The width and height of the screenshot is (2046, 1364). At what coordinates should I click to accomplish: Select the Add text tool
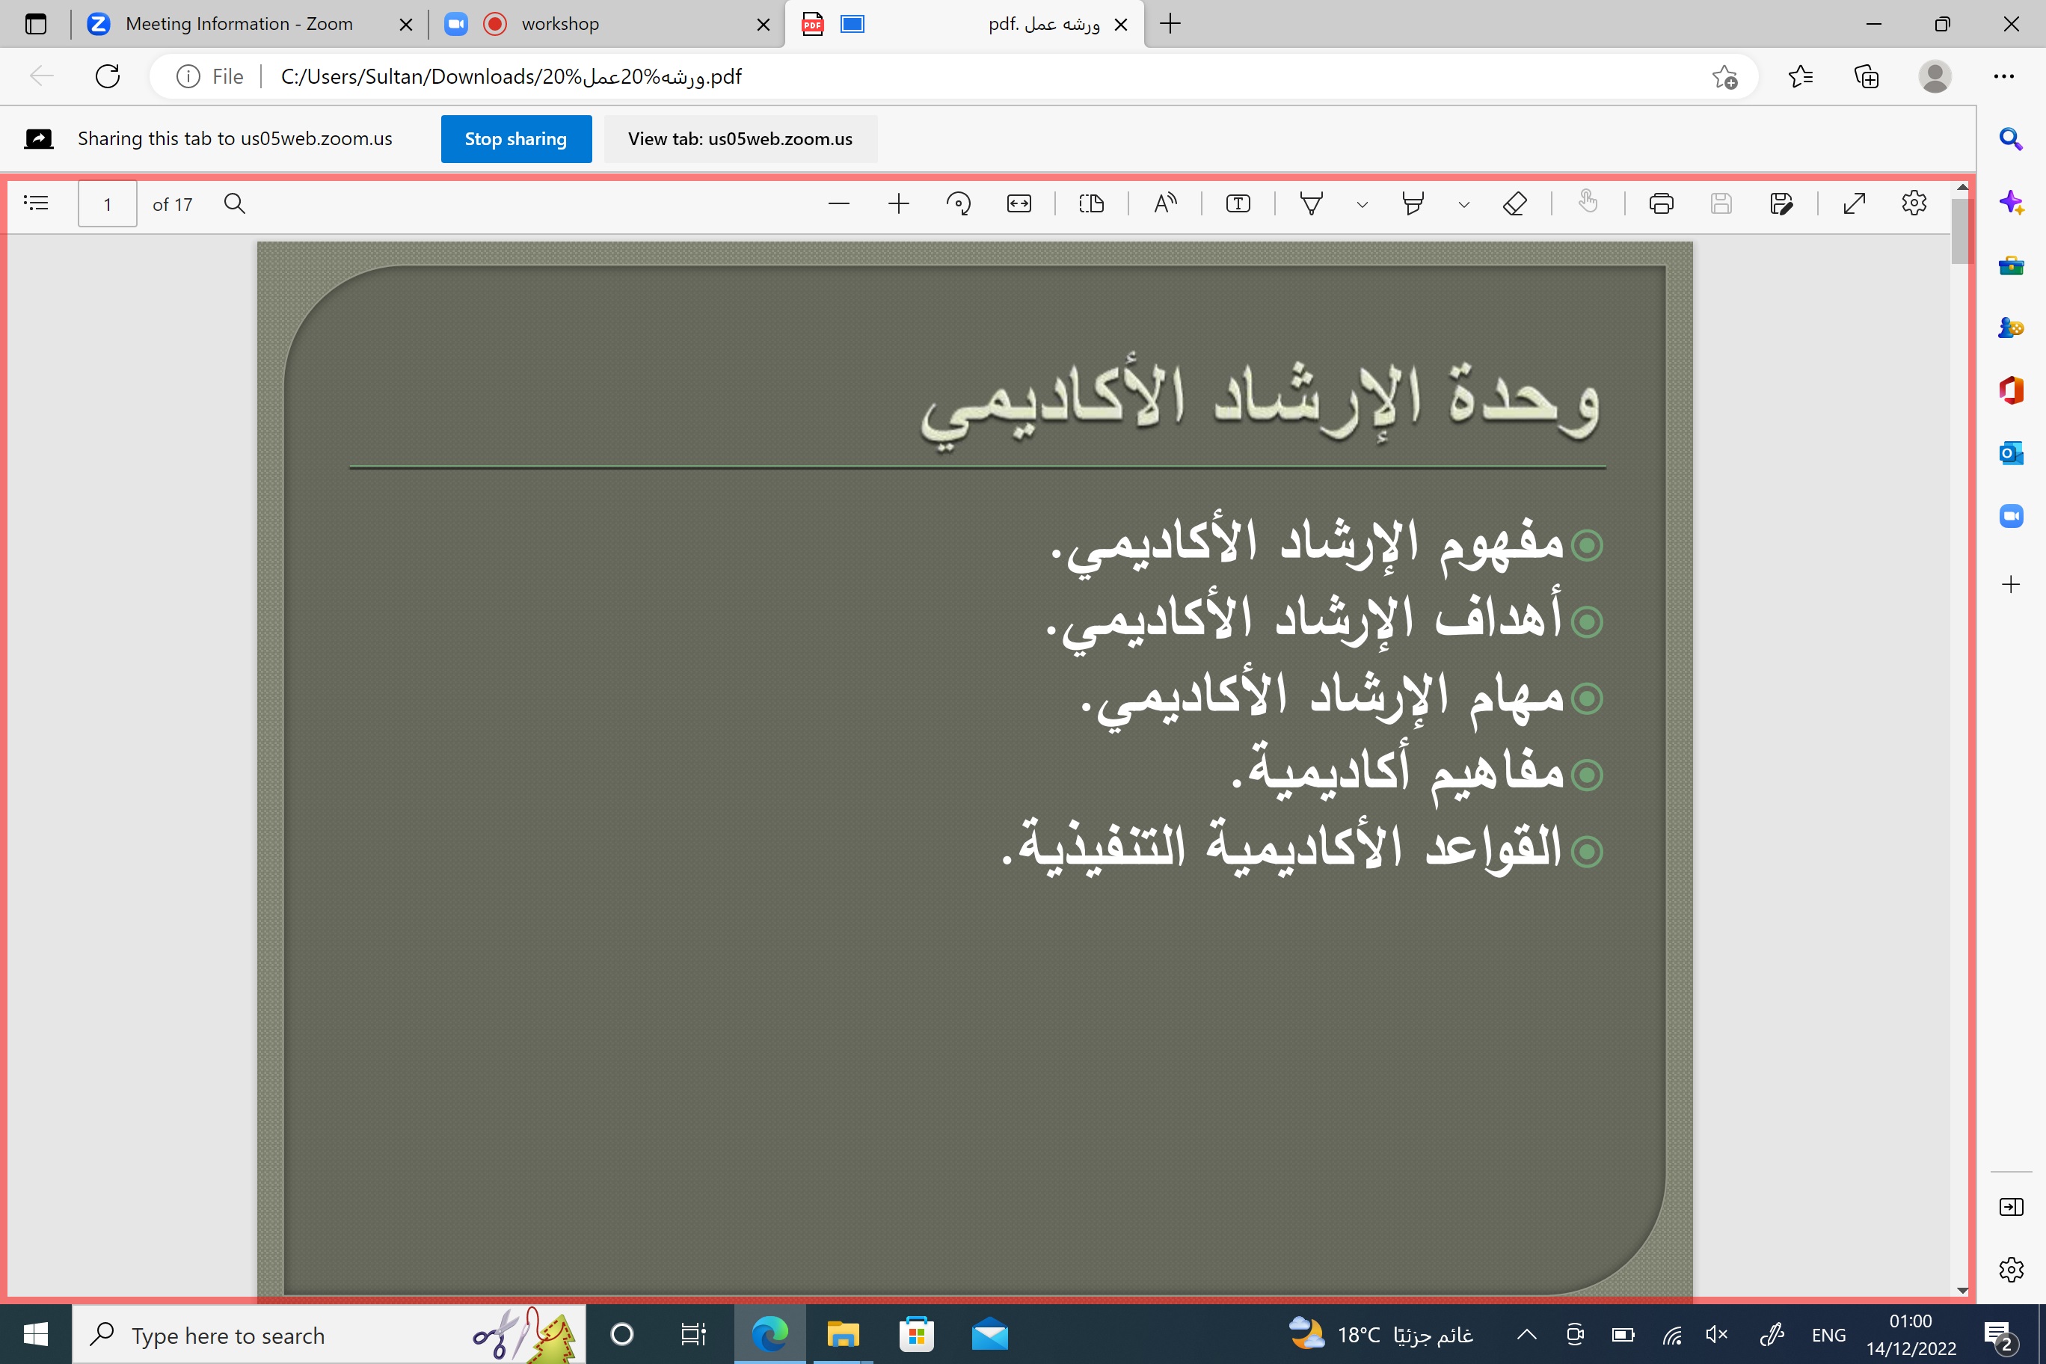(x=1238, y=203)
